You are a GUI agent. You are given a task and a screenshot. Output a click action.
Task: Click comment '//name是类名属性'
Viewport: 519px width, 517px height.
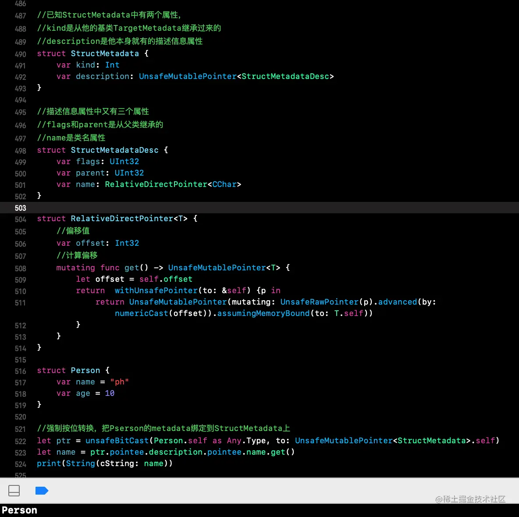pyautogui.click(x=71, y=137)
